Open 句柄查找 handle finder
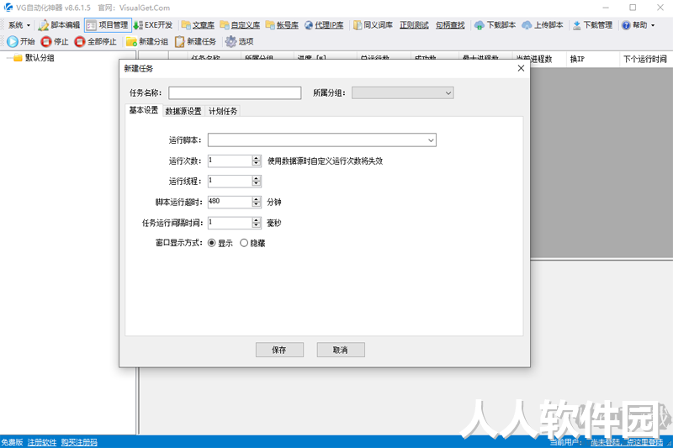Viewport: 673px width, 448px height. click(x=450, y=25)
